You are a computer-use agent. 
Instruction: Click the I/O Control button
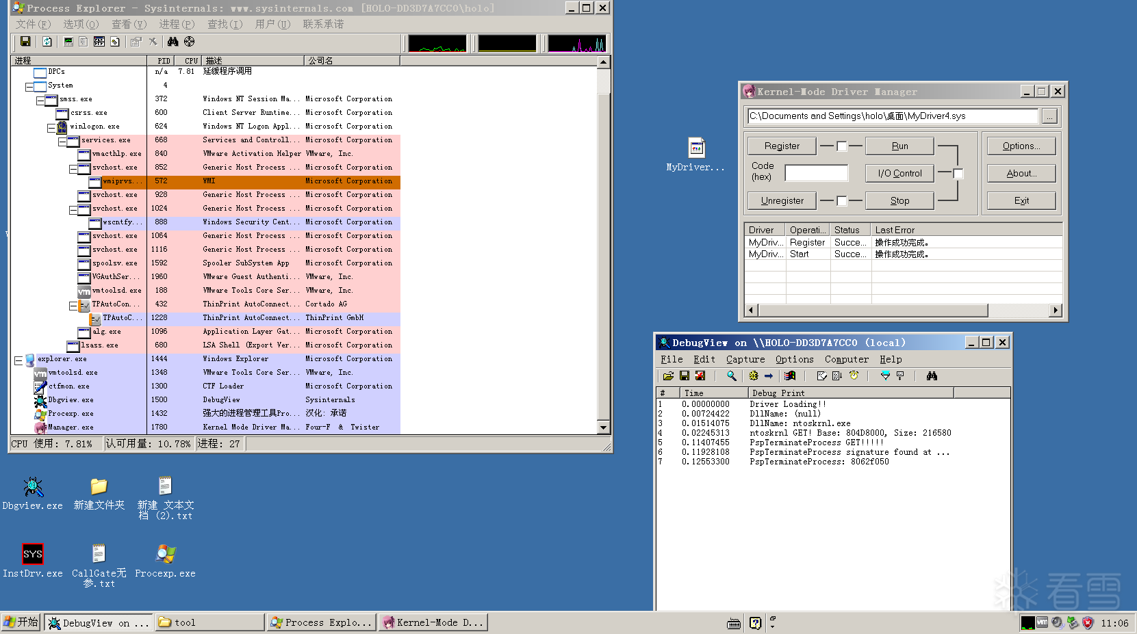coord(899,173)
